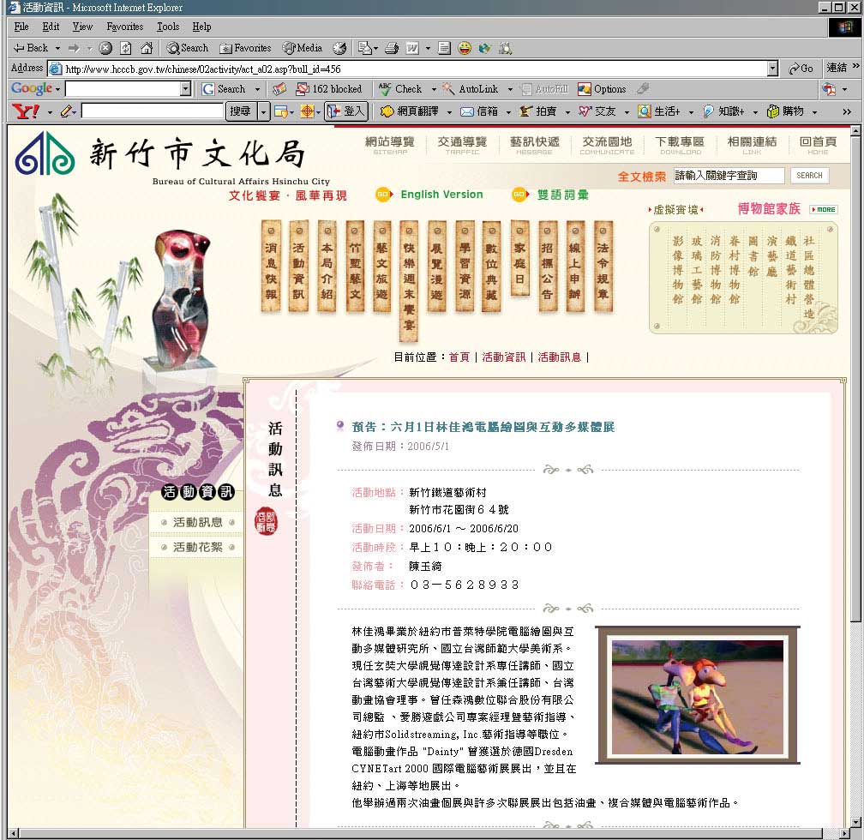Click the 生活+ button
The image size is (864, 840).
(659, 111)
